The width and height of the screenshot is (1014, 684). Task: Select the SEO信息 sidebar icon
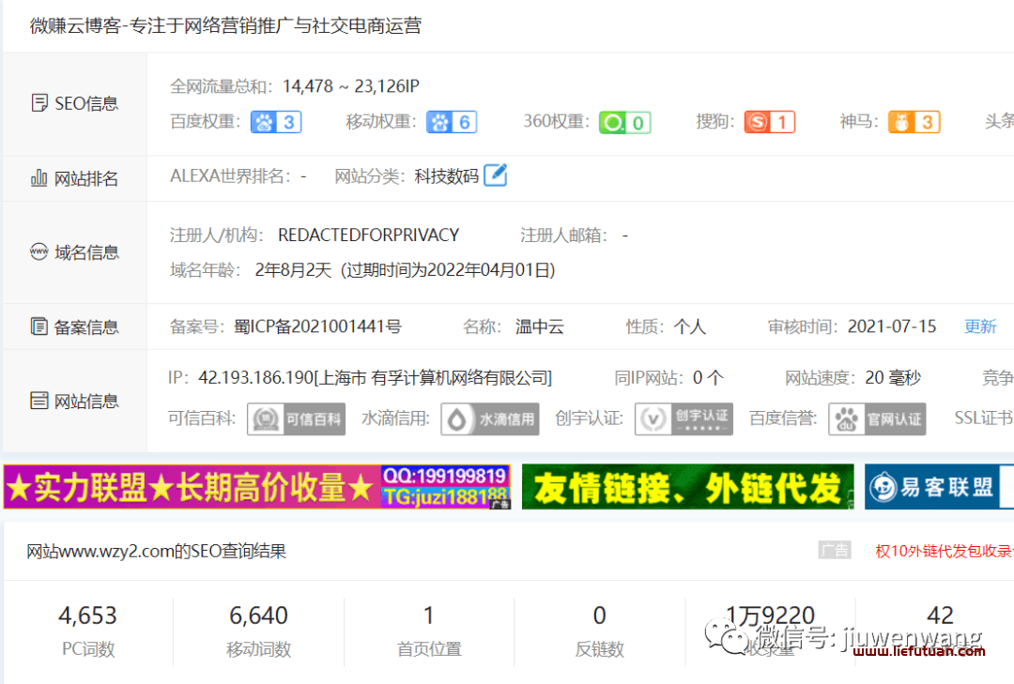39,102
